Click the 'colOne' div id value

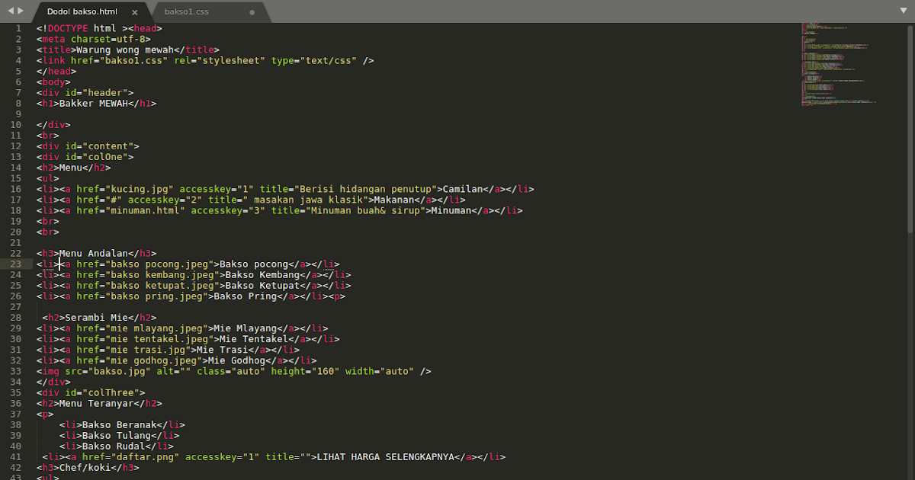tap(108, 157)
